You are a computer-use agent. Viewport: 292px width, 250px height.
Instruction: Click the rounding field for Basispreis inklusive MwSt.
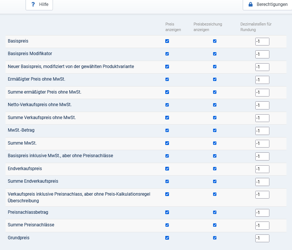pyautogui.click(x=262, y=156)
